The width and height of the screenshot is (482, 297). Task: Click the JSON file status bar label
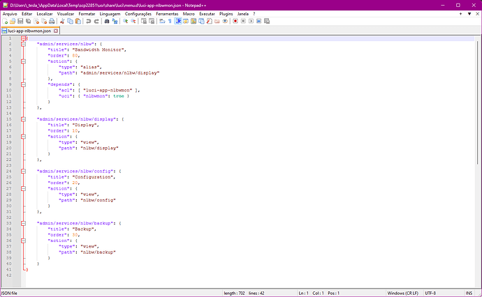click(9, 294)
